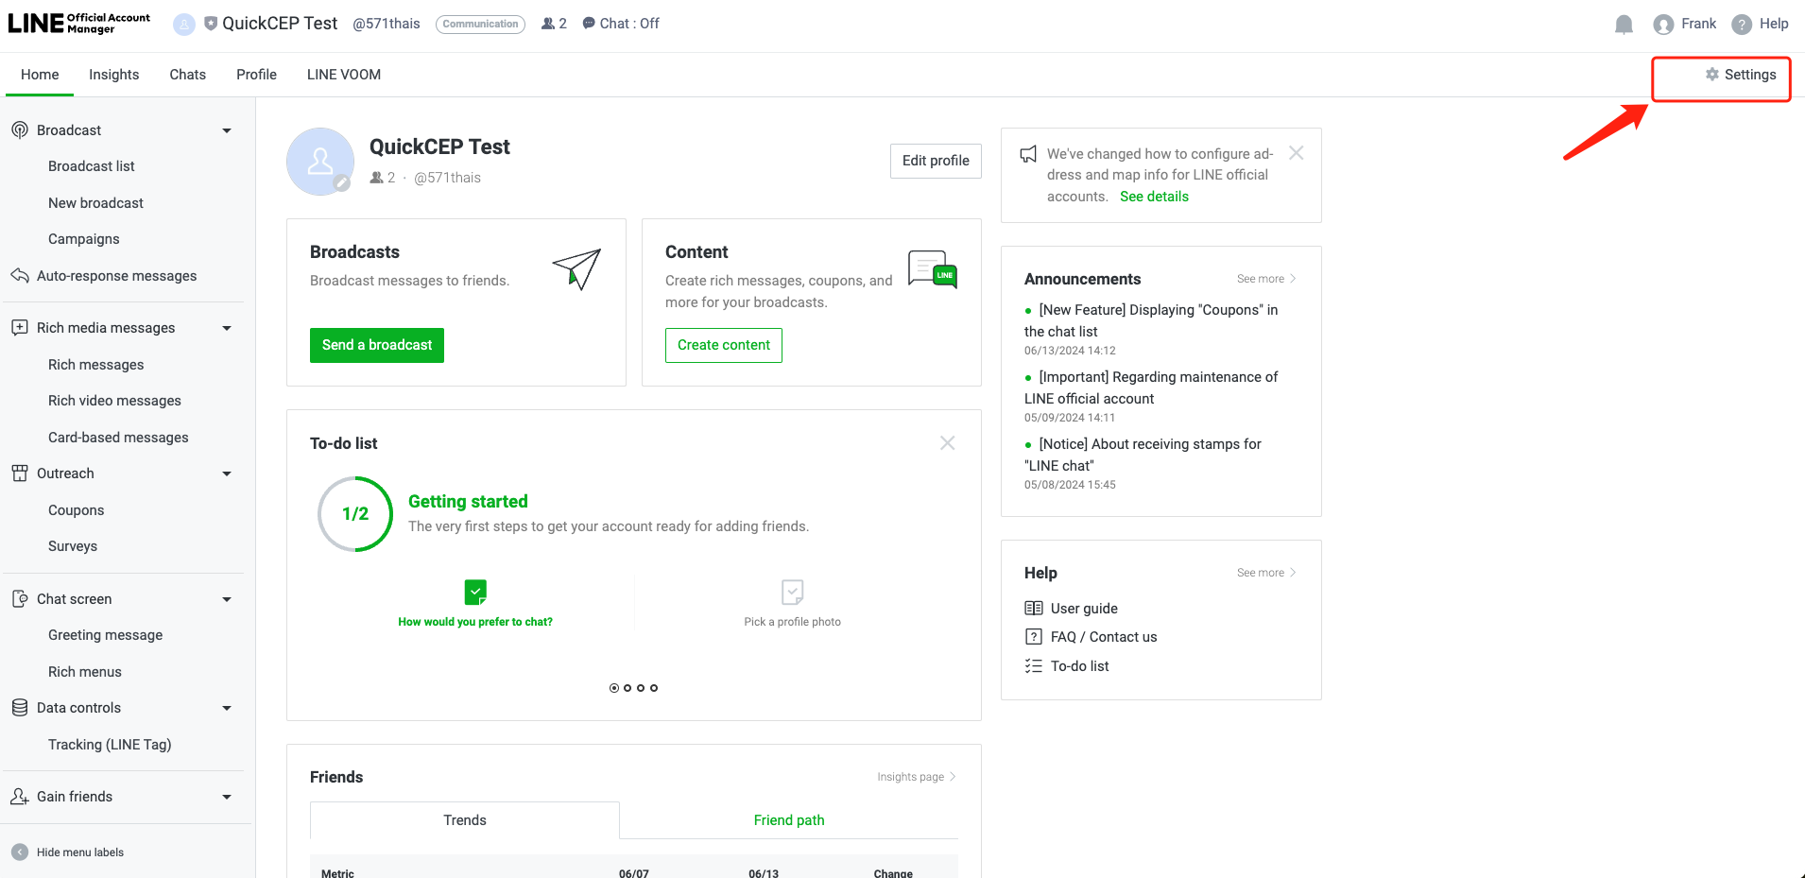The height and width of the screenshot is (878, 1805).
Task: Click the User guide book icon
Action: (1034, 609)
